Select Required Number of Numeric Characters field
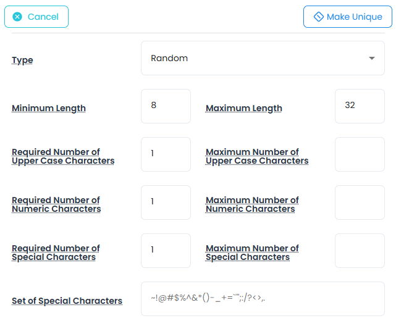The height and width of the screenshot is (326, 396). coord(166,203)
